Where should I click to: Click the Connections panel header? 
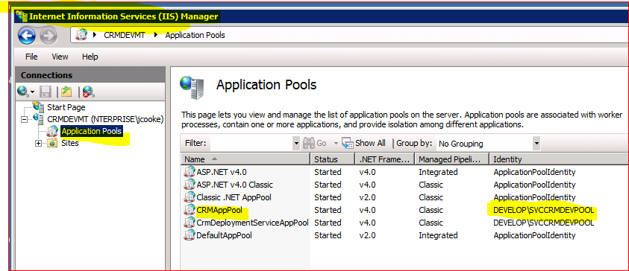[90, 75]
